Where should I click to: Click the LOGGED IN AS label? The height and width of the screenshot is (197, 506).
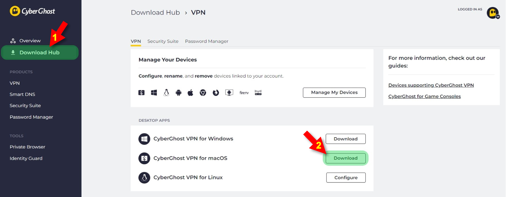(470, 9)
